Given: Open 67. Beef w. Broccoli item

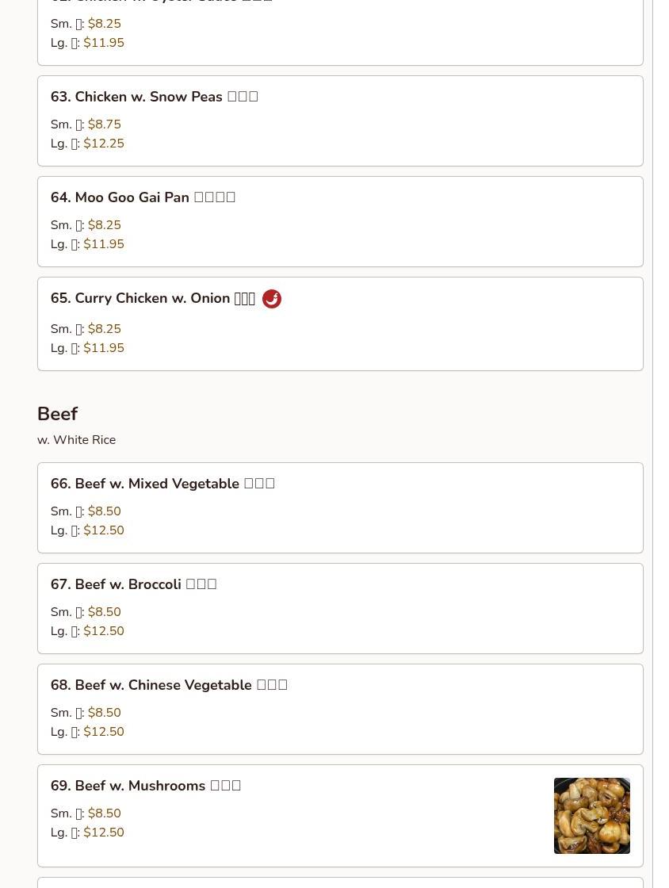Looking at the screenshot, I should click(x=133, y=584).
